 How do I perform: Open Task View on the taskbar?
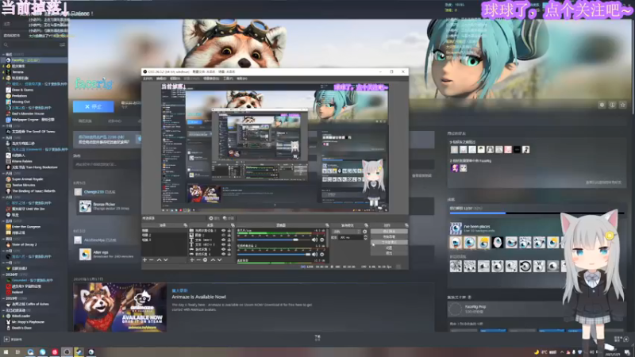click(x=17, y=352)
